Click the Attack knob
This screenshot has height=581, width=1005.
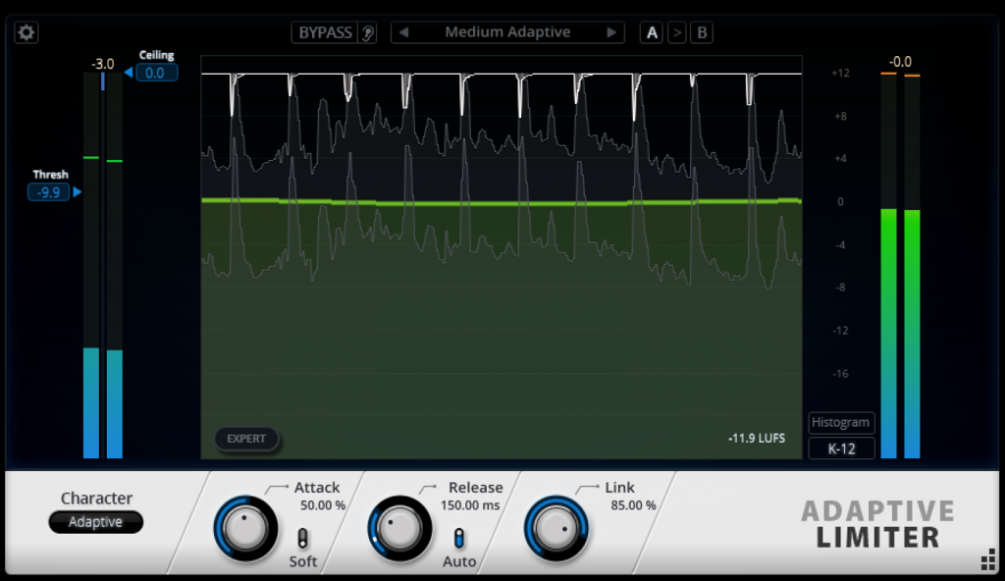click(245, 529)
